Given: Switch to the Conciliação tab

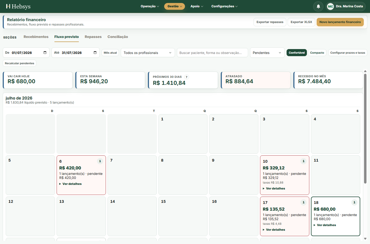Looking at the screenshot, I should (118, 37).
